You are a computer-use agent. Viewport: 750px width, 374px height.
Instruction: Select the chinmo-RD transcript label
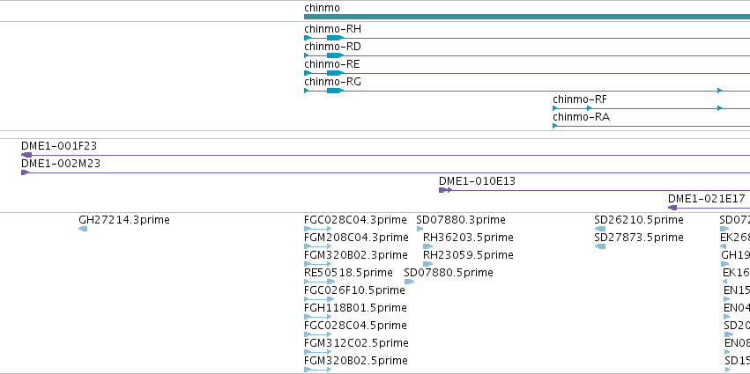[x=332, y=47]
